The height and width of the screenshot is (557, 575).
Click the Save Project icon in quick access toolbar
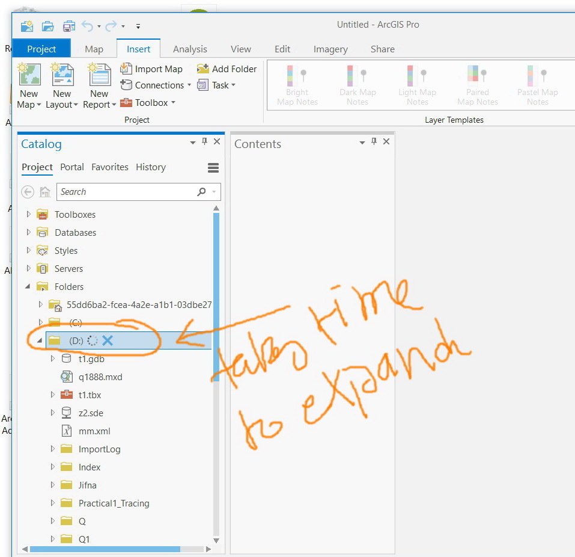coord(69,26)
